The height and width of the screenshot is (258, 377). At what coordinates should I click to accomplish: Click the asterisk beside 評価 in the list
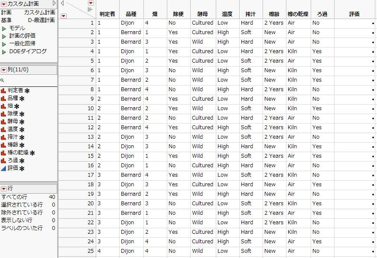coord(22,169)
